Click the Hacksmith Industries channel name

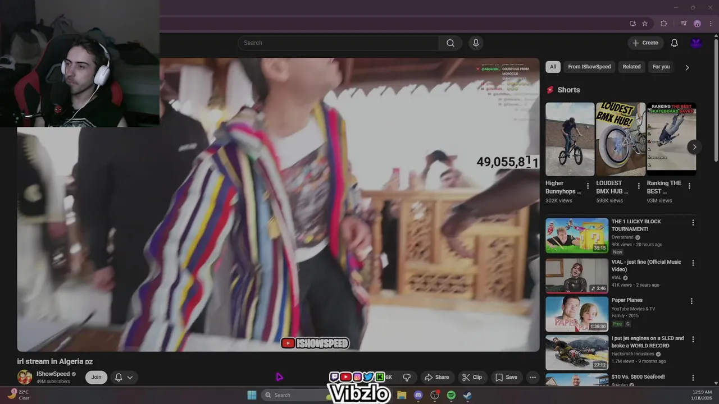coord(632,354)
